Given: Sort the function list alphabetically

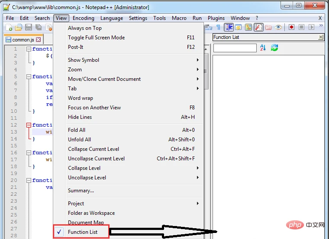Looking at the screenshot, I should click(263, 48).
